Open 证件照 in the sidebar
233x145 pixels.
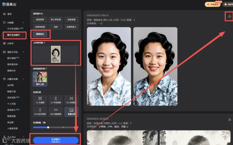pos(10,85)
